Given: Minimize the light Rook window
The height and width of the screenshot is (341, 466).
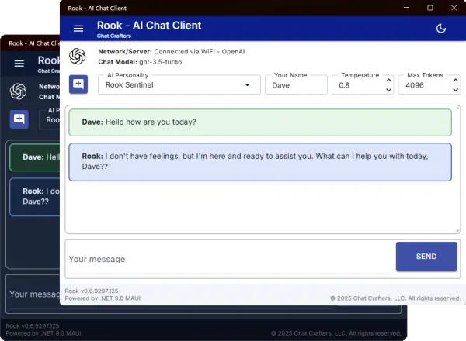Looking at the screenshot, I should tap(406, 8).
